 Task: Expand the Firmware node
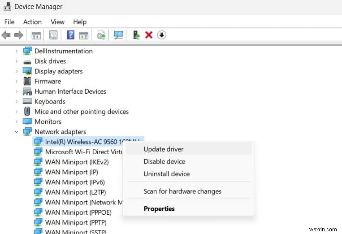[17, 81]
